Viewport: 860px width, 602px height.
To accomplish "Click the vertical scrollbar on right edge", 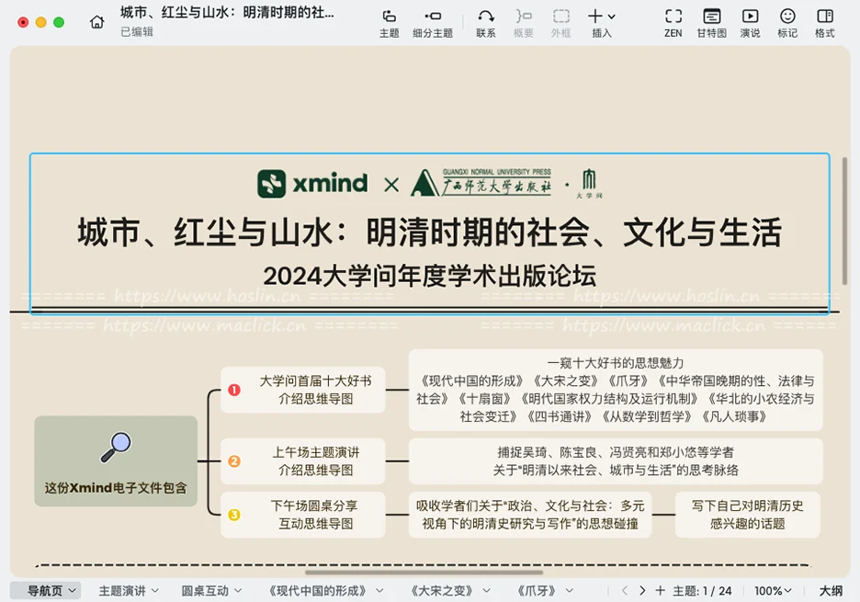I will pos(844,221).
